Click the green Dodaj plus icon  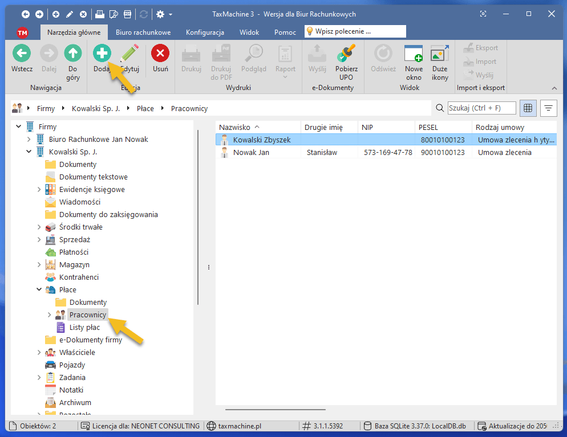pos(102,54)
